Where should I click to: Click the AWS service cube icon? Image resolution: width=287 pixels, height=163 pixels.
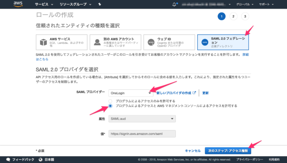pos(43,42)
